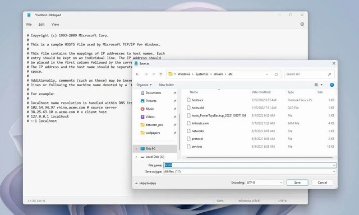Click Cancel button
Viewport: 359px width, 215px height.
click(x=323, y=183)
